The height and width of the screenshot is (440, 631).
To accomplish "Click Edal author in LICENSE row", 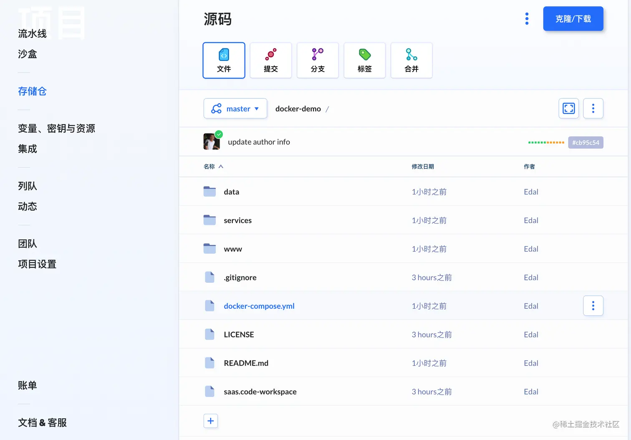I will pos(531,334).
